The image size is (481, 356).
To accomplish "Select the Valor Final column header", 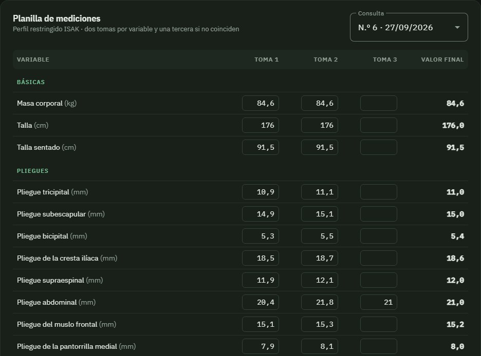I will [442, 60].
